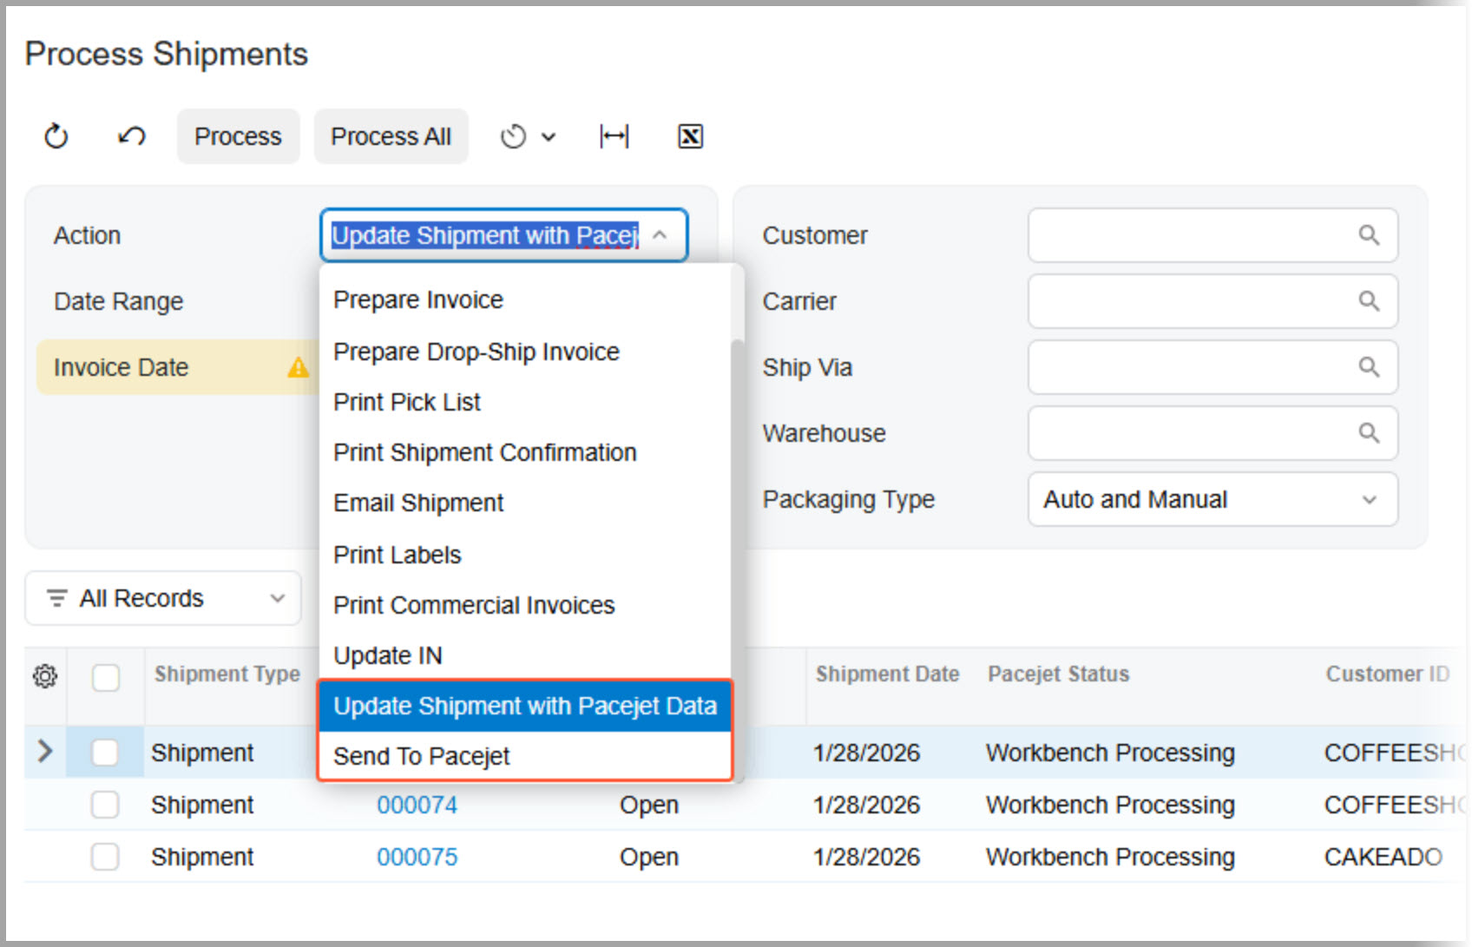Click the undo changes icon
The height and width of the screenshot is (947, 1472).
[129, 135]
